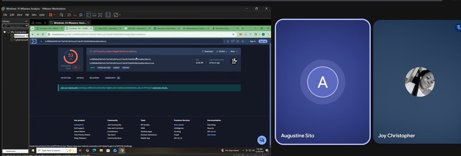
Task: Open the VirusTotal DETAILS tab
Action: click(80, 78)
